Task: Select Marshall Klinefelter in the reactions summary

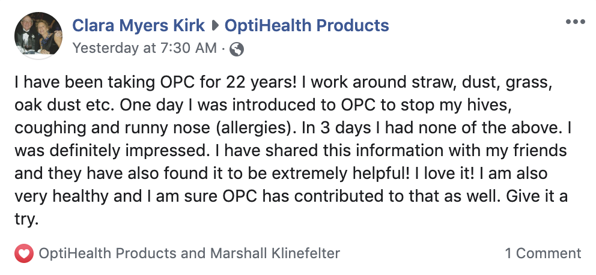Action: [275, 253]
